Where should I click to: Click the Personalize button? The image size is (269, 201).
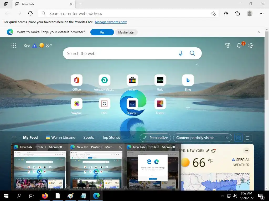[x=155, y=138]
